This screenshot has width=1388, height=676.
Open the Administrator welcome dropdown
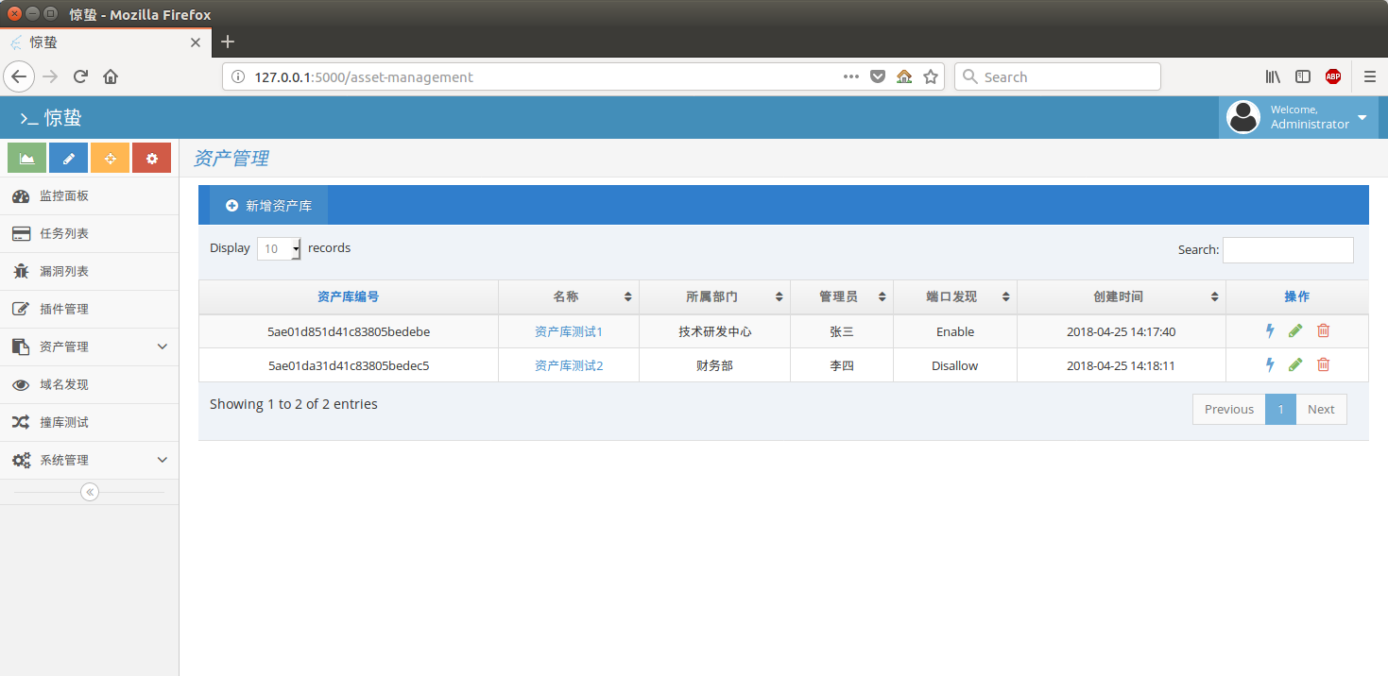click(x=1299, y=116)
